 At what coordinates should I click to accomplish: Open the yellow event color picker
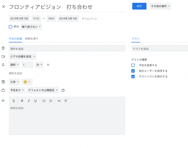27,82
